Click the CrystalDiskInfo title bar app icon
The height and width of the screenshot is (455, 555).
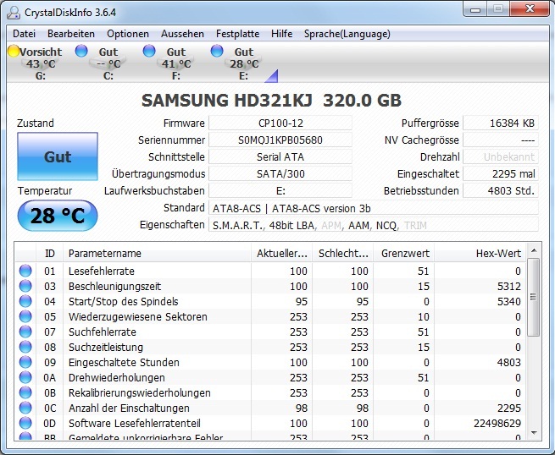coord(14,13)
